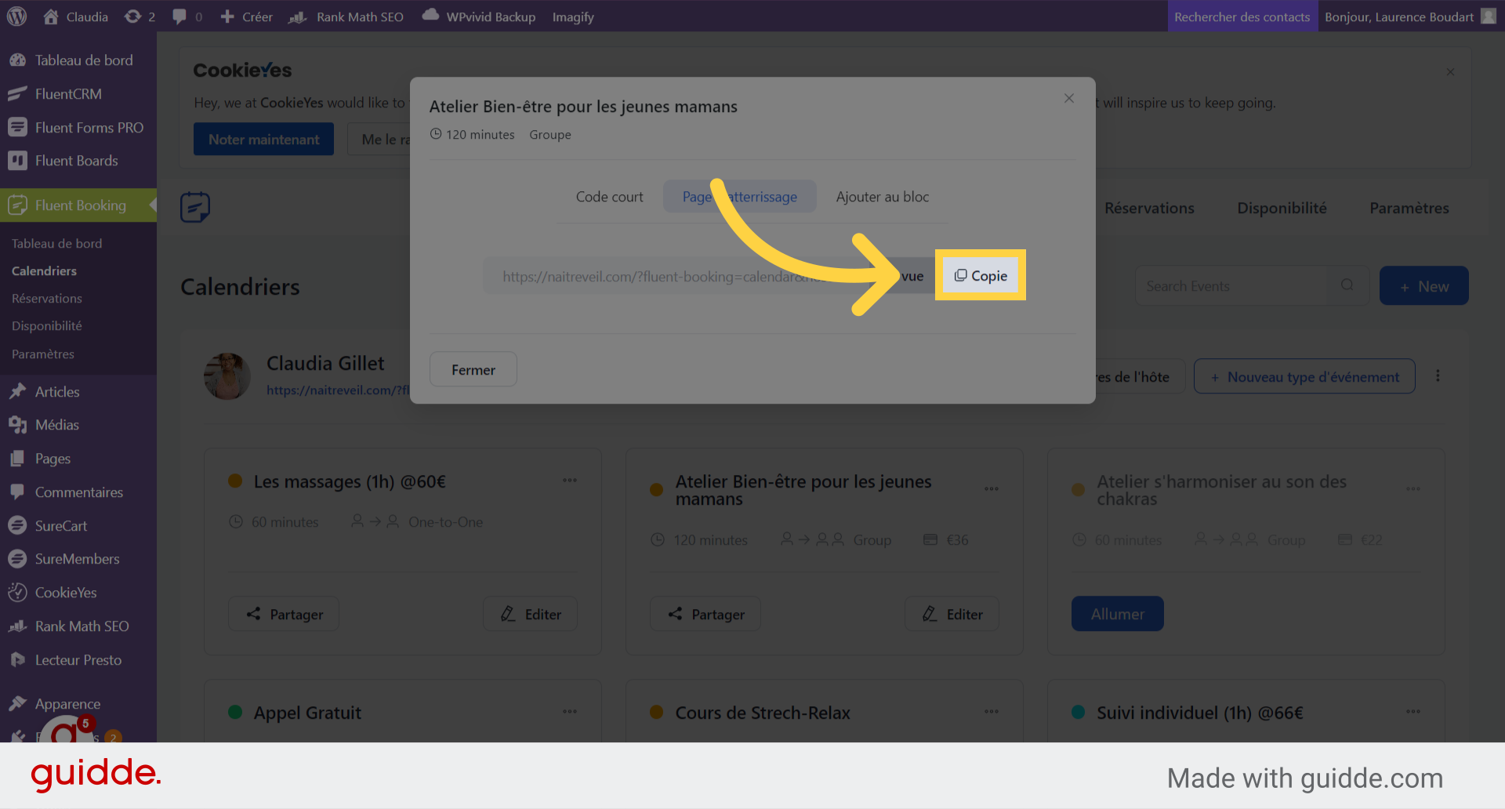Open Fluent Forms PRO in the sidebar
Image resolution: width=1505 pixels, height=809 pixels.
click(x=78, y=128)
